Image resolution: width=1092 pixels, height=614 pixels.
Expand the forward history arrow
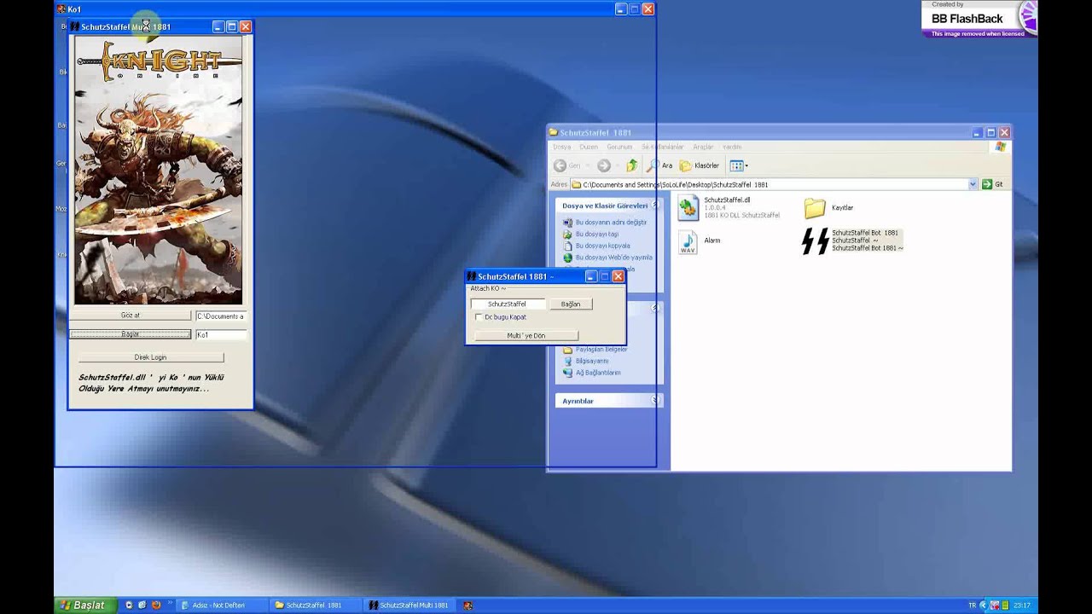pos(616,165)
